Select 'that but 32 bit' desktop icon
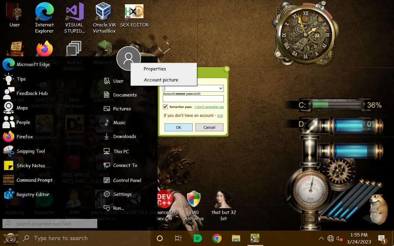This screenshot has height=246, width=394. pyautogui.click(x=224, y=205)
